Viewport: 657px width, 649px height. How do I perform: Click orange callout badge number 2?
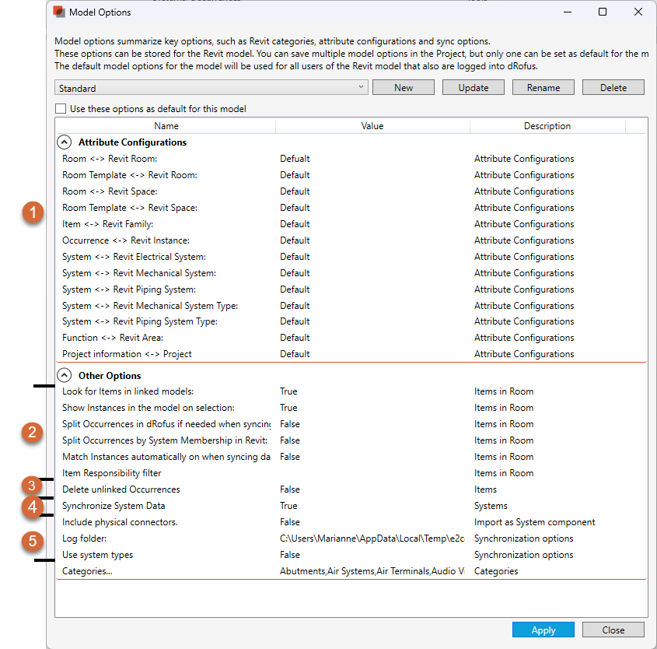(32, 433)
